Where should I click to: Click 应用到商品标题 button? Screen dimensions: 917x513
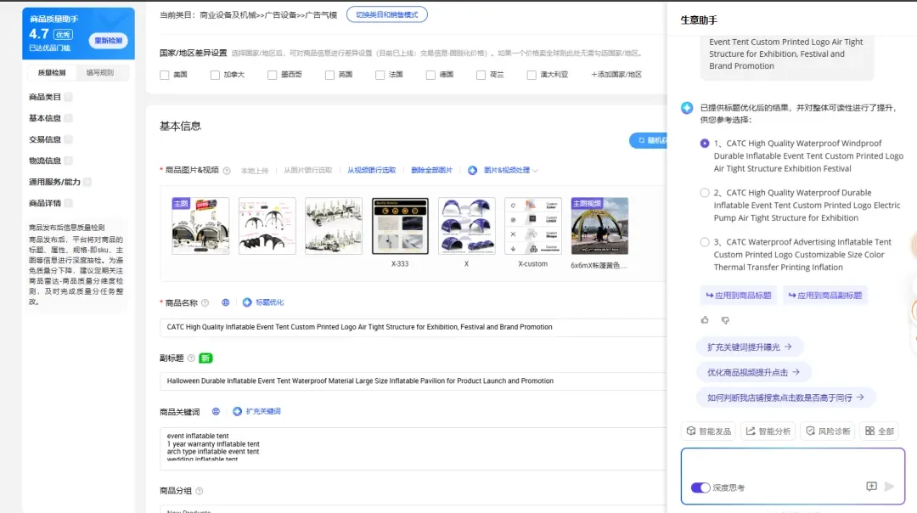738,296
